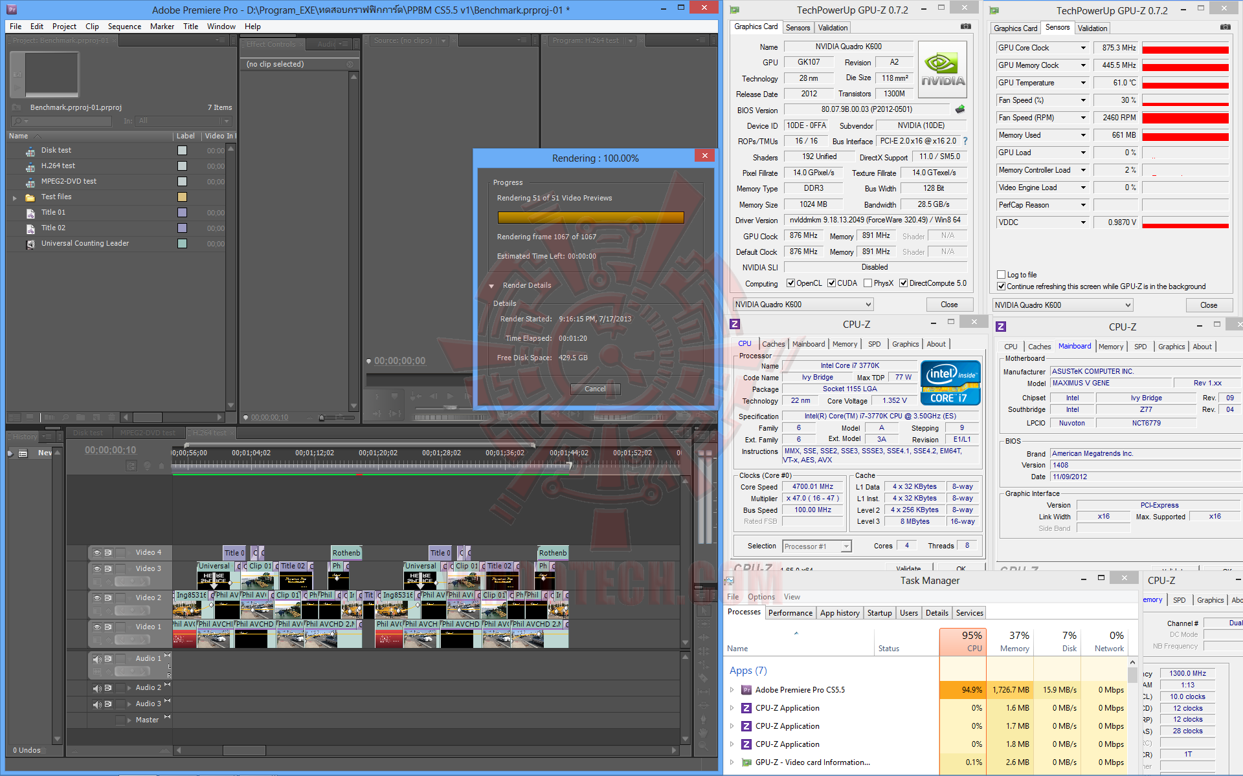
Task: Toggle the PhysX checkbox
Action: point(868,283)
